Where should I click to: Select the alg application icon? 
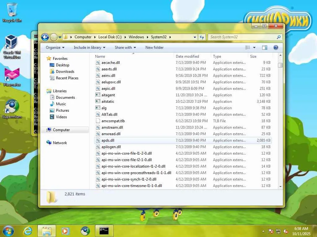click(98, 108)
